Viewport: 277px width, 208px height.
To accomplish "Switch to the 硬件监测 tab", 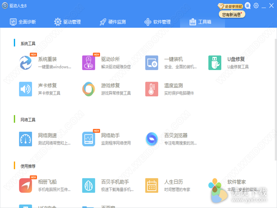I will tap(112, 22).
